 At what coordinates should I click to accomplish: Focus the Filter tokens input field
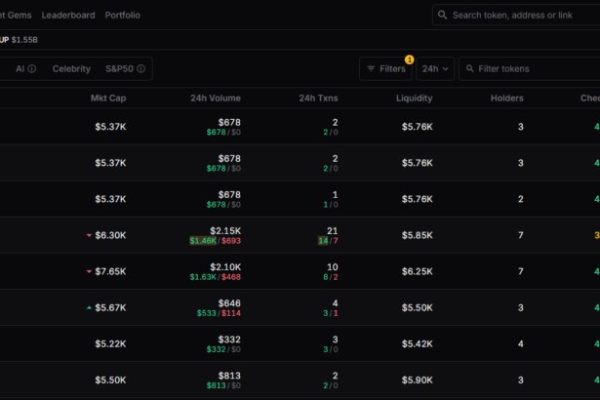tap(530, 68)
